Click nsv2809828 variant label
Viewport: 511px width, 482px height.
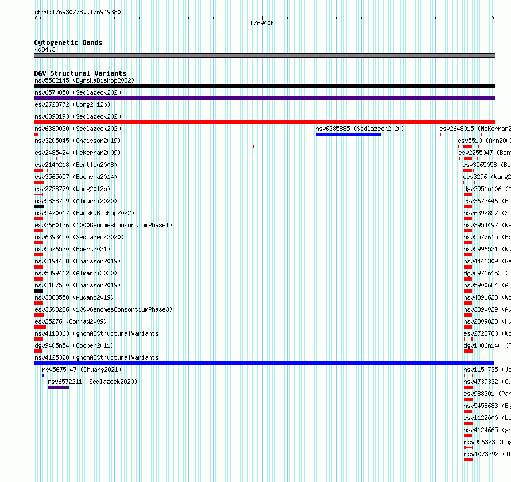click(487, 321)
